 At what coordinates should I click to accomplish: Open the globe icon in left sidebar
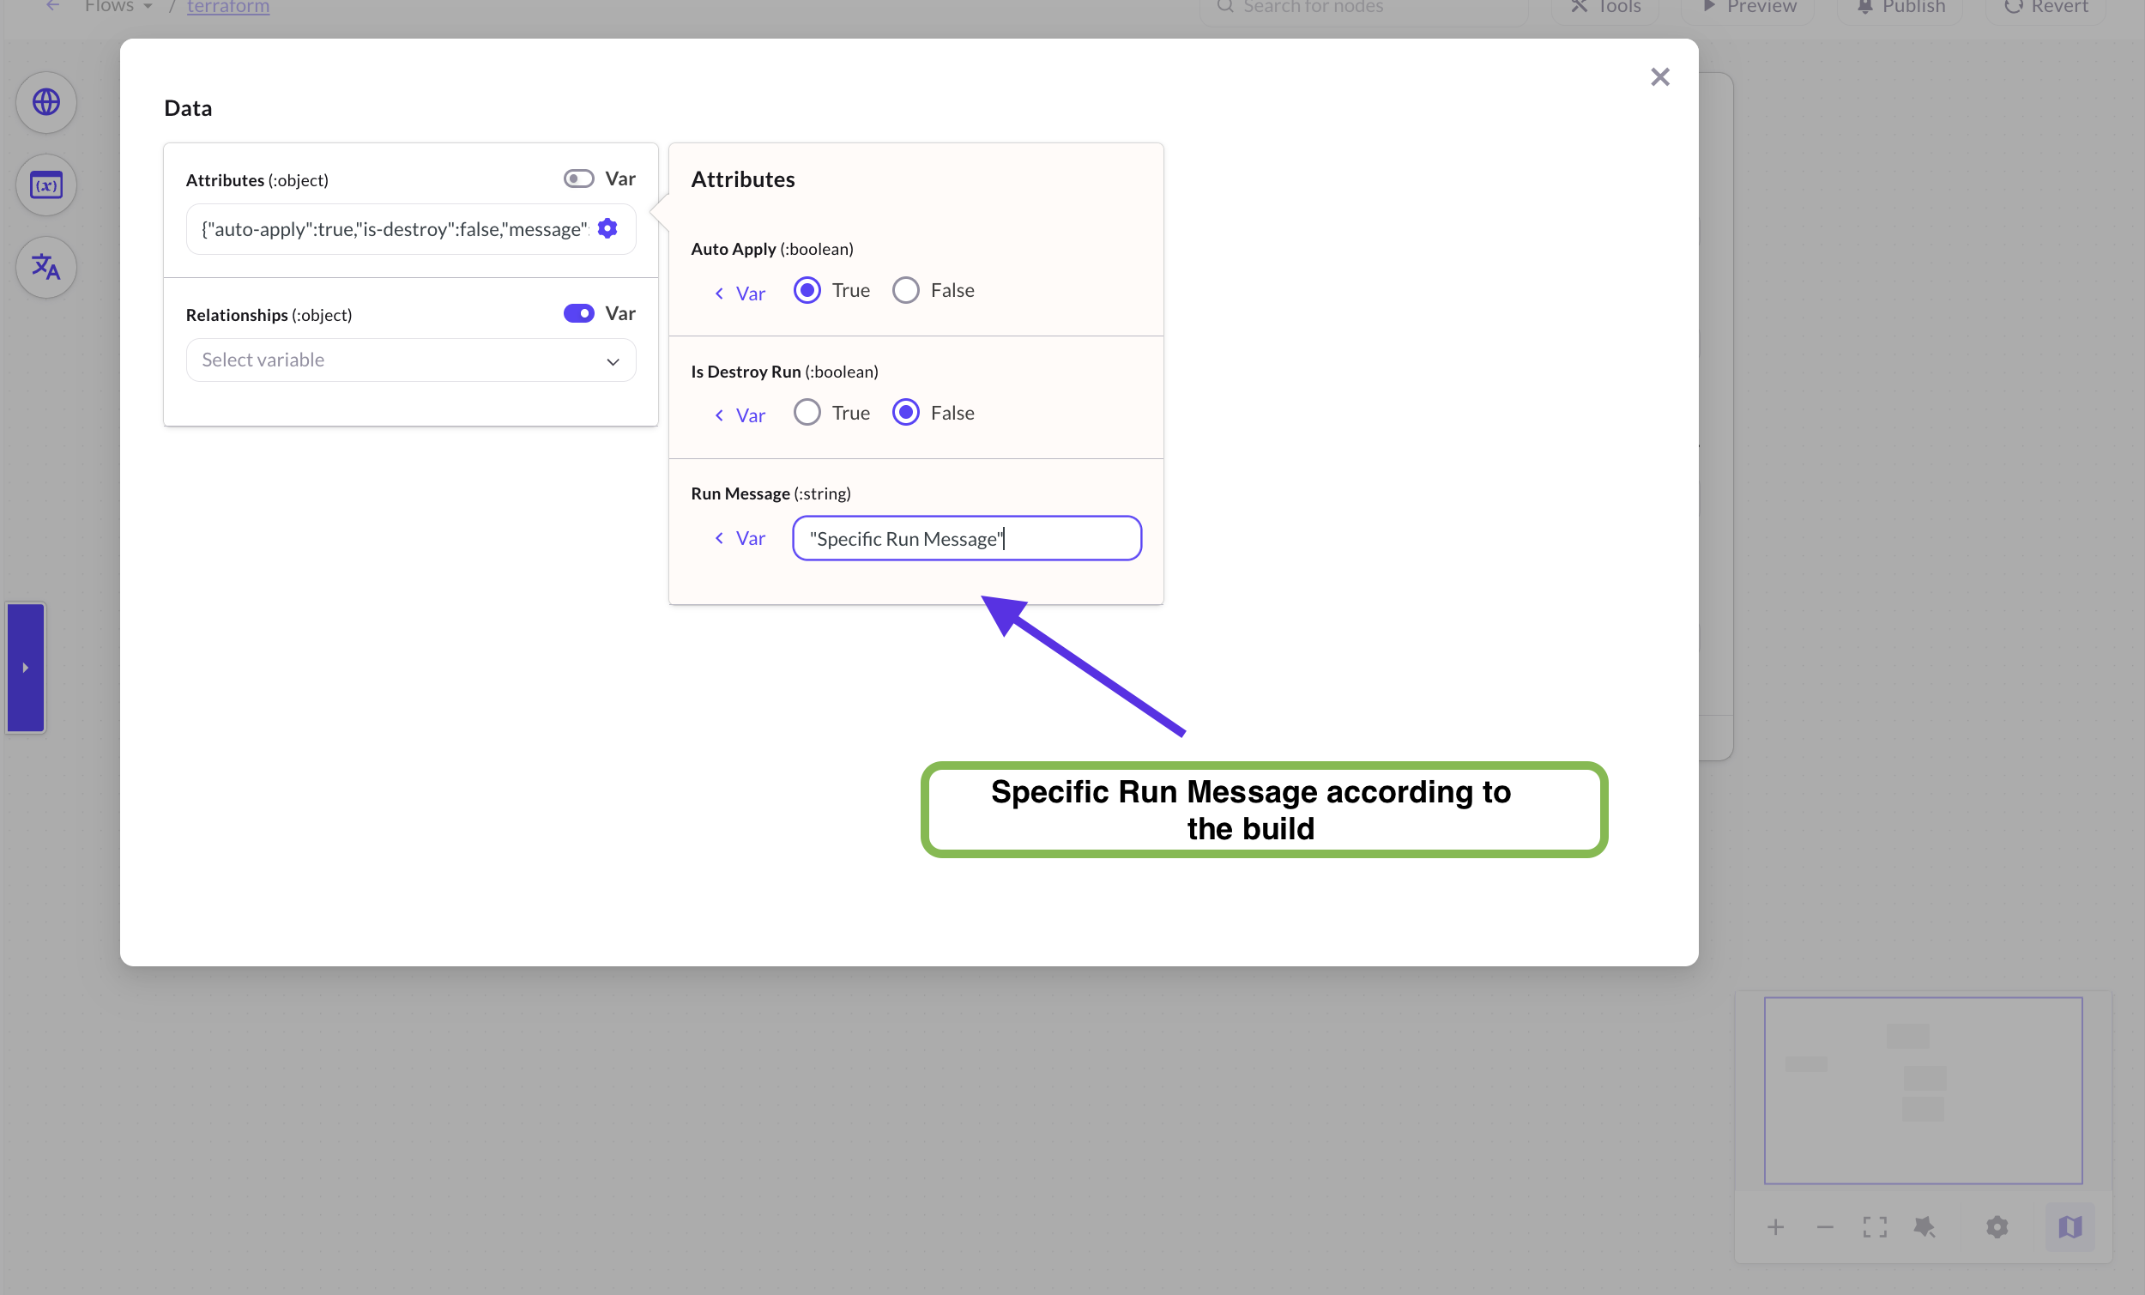[46, 102]
